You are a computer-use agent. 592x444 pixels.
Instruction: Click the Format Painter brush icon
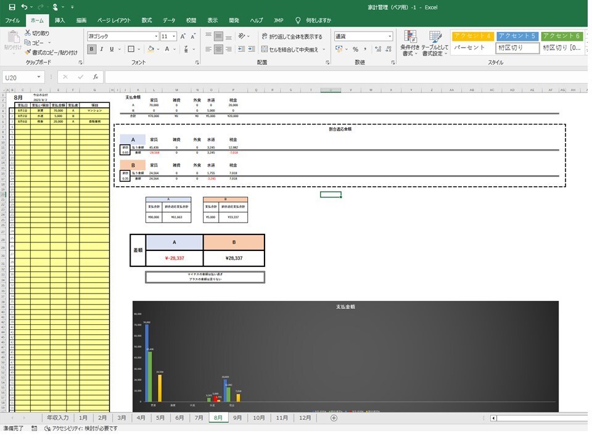[x=28, y=52]
